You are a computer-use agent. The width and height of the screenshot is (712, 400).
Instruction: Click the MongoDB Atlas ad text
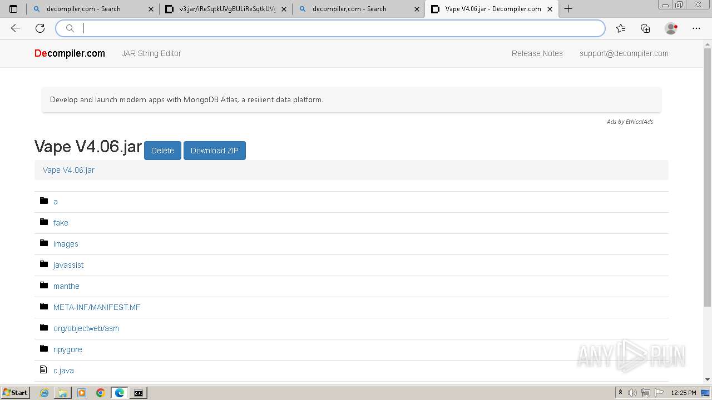click(x=187, y=100)
